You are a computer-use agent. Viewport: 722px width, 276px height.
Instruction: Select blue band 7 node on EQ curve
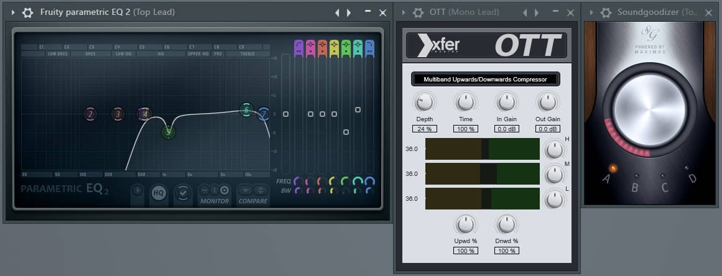point(264,114)
